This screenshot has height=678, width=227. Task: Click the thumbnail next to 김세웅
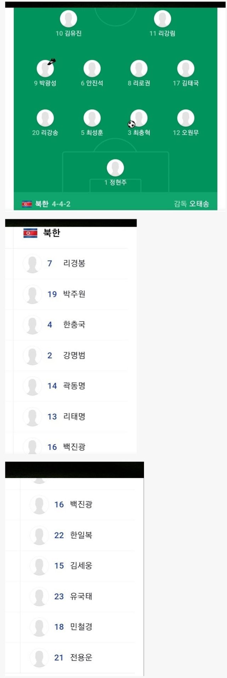pyautogui.click(x=39, y=566)
